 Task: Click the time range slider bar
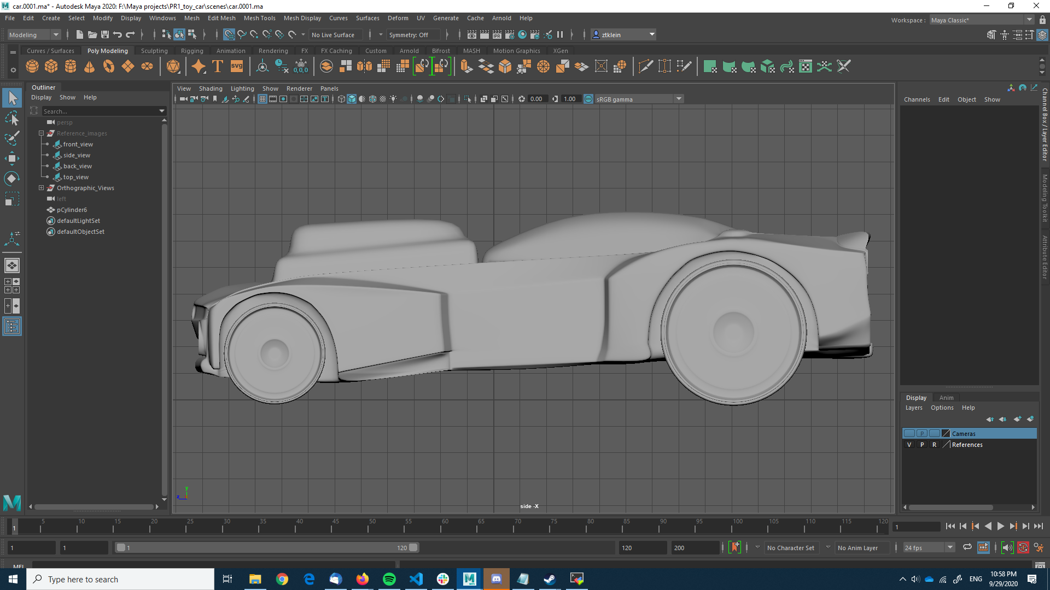click(266, 547)
